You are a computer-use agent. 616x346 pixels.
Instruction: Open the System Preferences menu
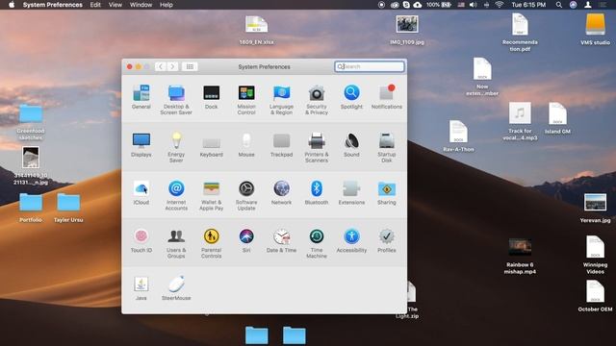click(53, 5)
